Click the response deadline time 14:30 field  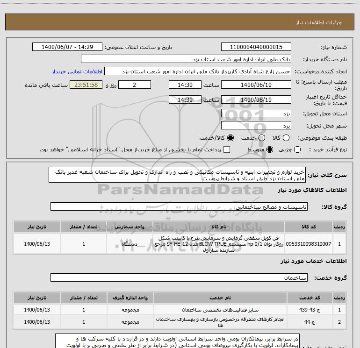tap(185, 85)
